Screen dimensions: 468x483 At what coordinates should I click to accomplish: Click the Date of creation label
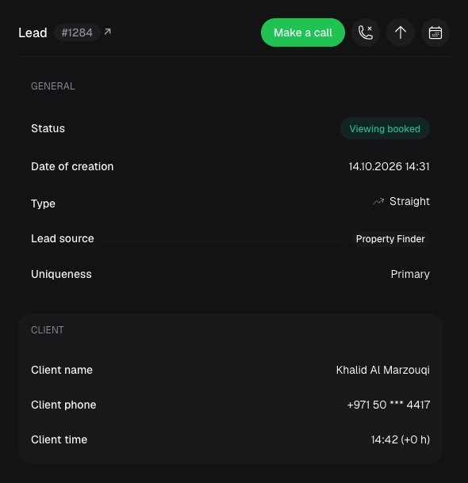72,166
